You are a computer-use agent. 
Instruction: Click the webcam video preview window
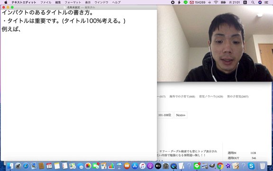coord(215,43)
